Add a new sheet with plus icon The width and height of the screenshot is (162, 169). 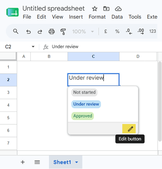coord(23,162)
